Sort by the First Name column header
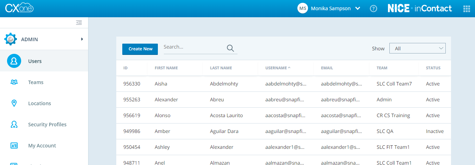 tap(166, 68)
